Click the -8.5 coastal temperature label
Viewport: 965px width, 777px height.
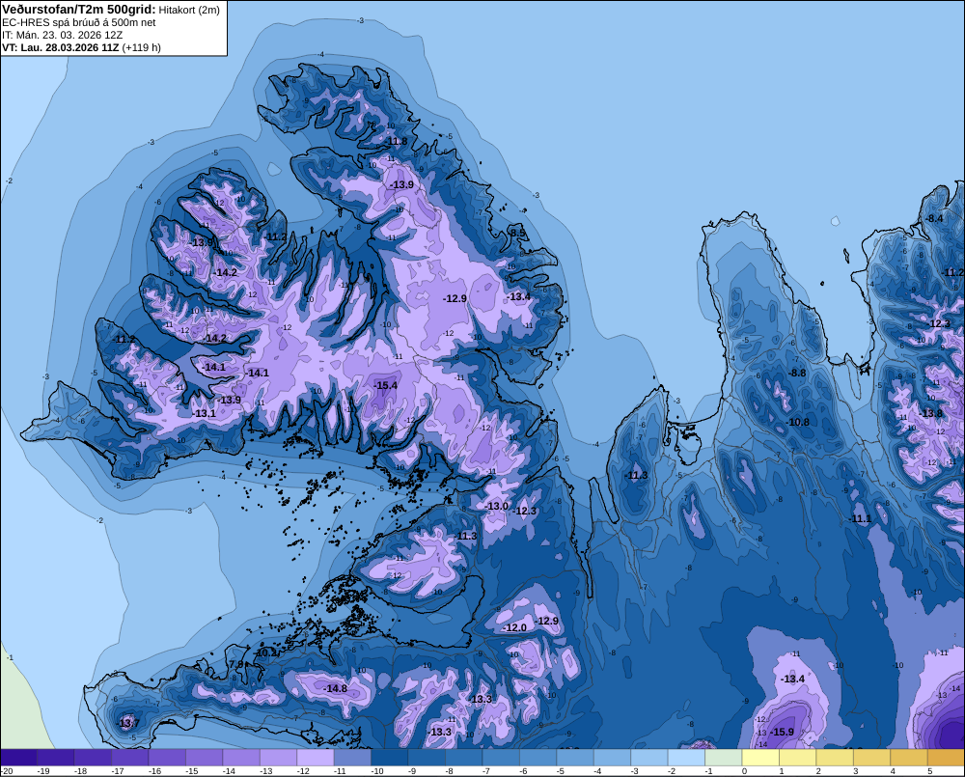(517, 233)
